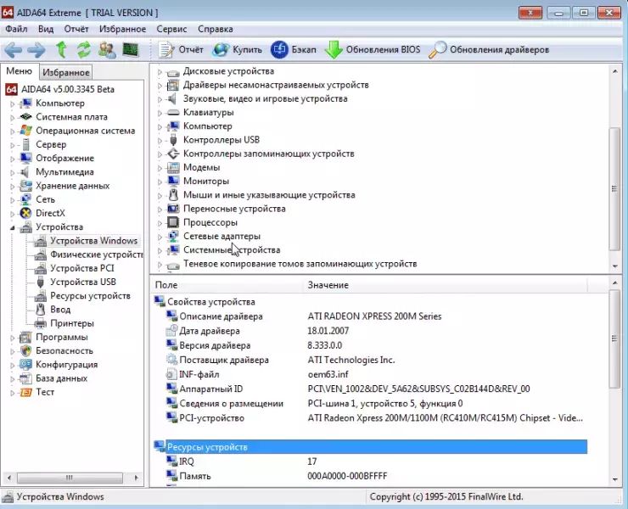
Task: Expand the Системная плата node
Action: tap(13, 117)
